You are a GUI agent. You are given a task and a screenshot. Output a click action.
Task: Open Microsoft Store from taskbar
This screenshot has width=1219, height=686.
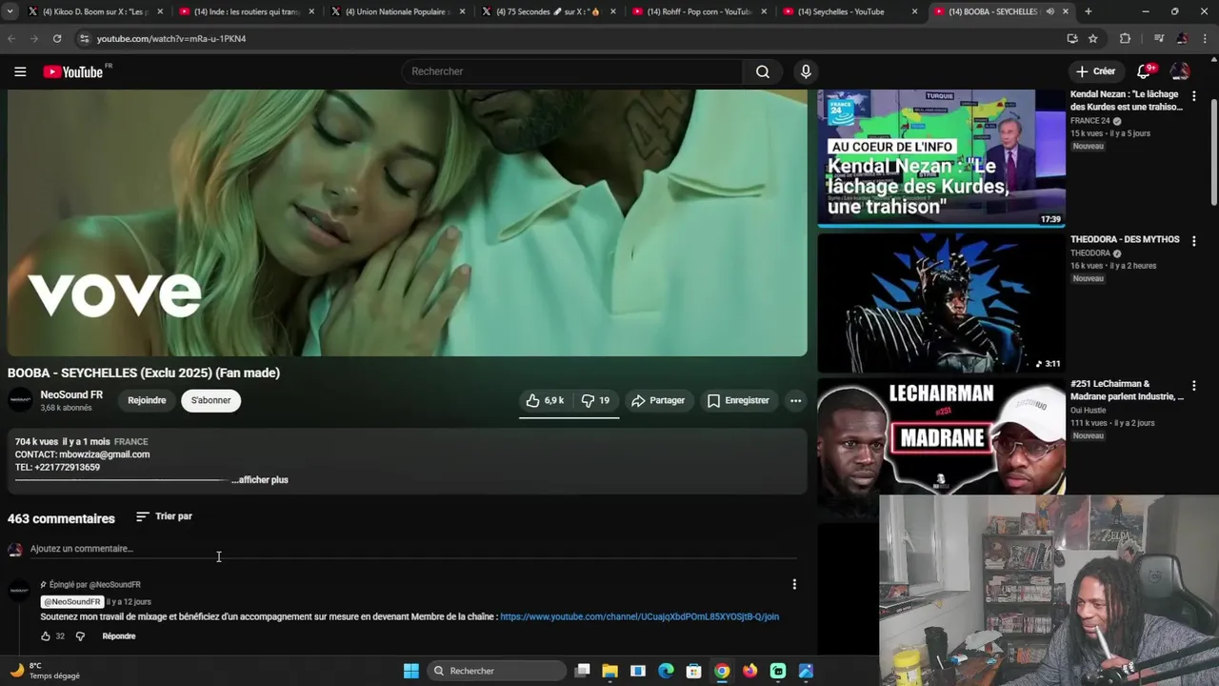point(694,671)
